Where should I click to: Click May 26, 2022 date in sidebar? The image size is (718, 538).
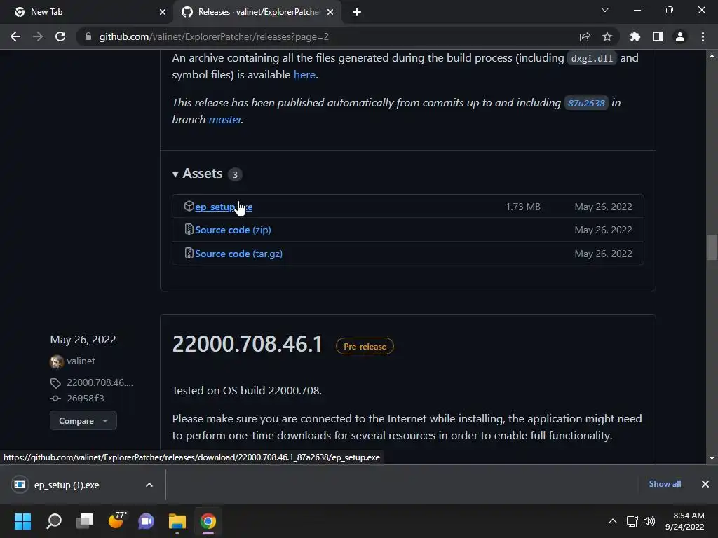83,340
